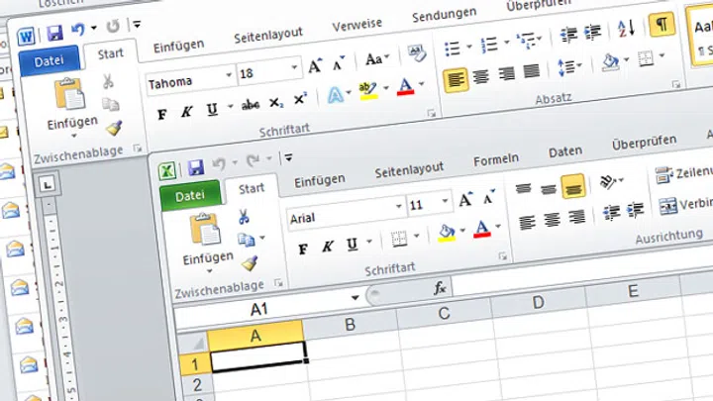Viewport: 713px width, 401px height.
Task: Click the Zeilenumbruch wrap text button in Excel
Action: point(684,174)
